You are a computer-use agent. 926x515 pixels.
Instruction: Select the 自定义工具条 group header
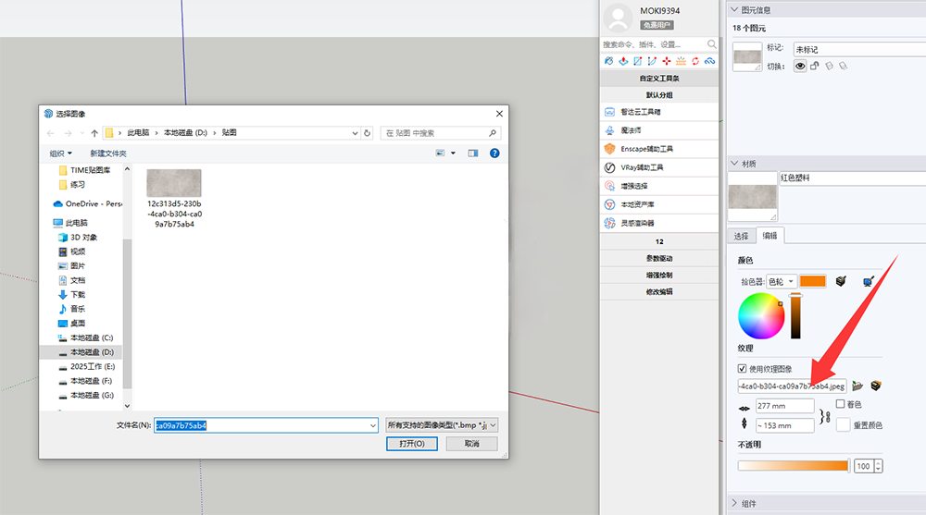(659, 78)
